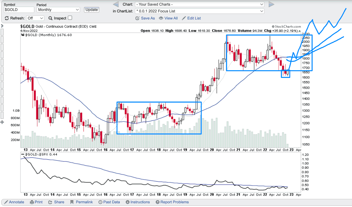Image resolution: width=352 pixels, height=207 pixels.
Task: Click the Edit List pencil icon
Action: pos(184,18)
